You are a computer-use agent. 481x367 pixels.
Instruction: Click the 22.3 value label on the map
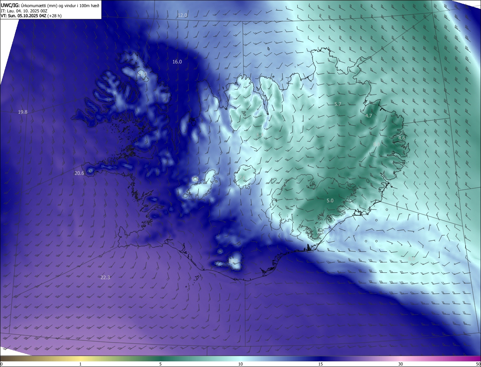(105, 277)
